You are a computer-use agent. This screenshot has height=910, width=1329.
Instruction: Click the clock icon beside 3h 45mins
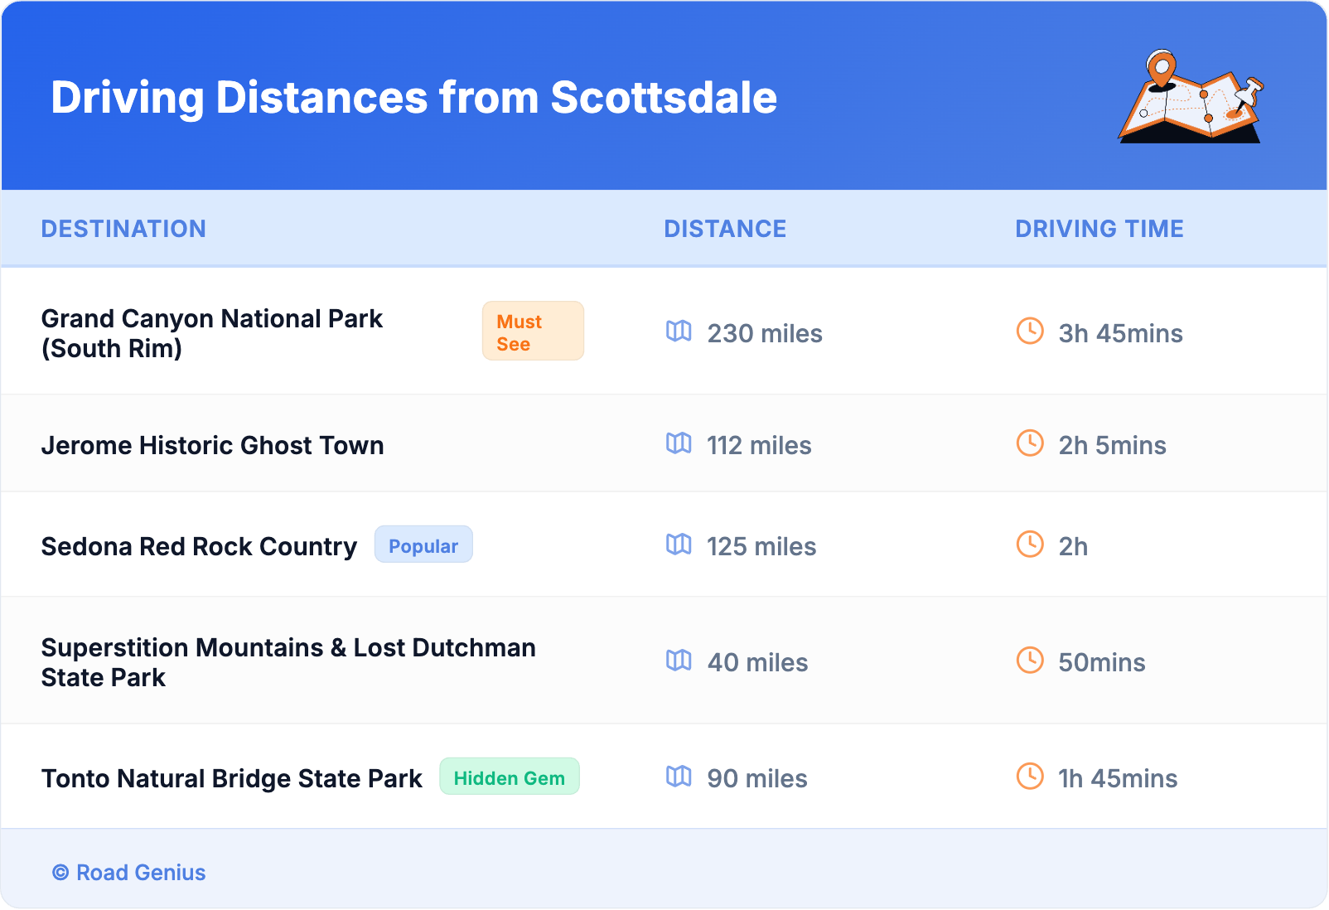point(1030,332)
